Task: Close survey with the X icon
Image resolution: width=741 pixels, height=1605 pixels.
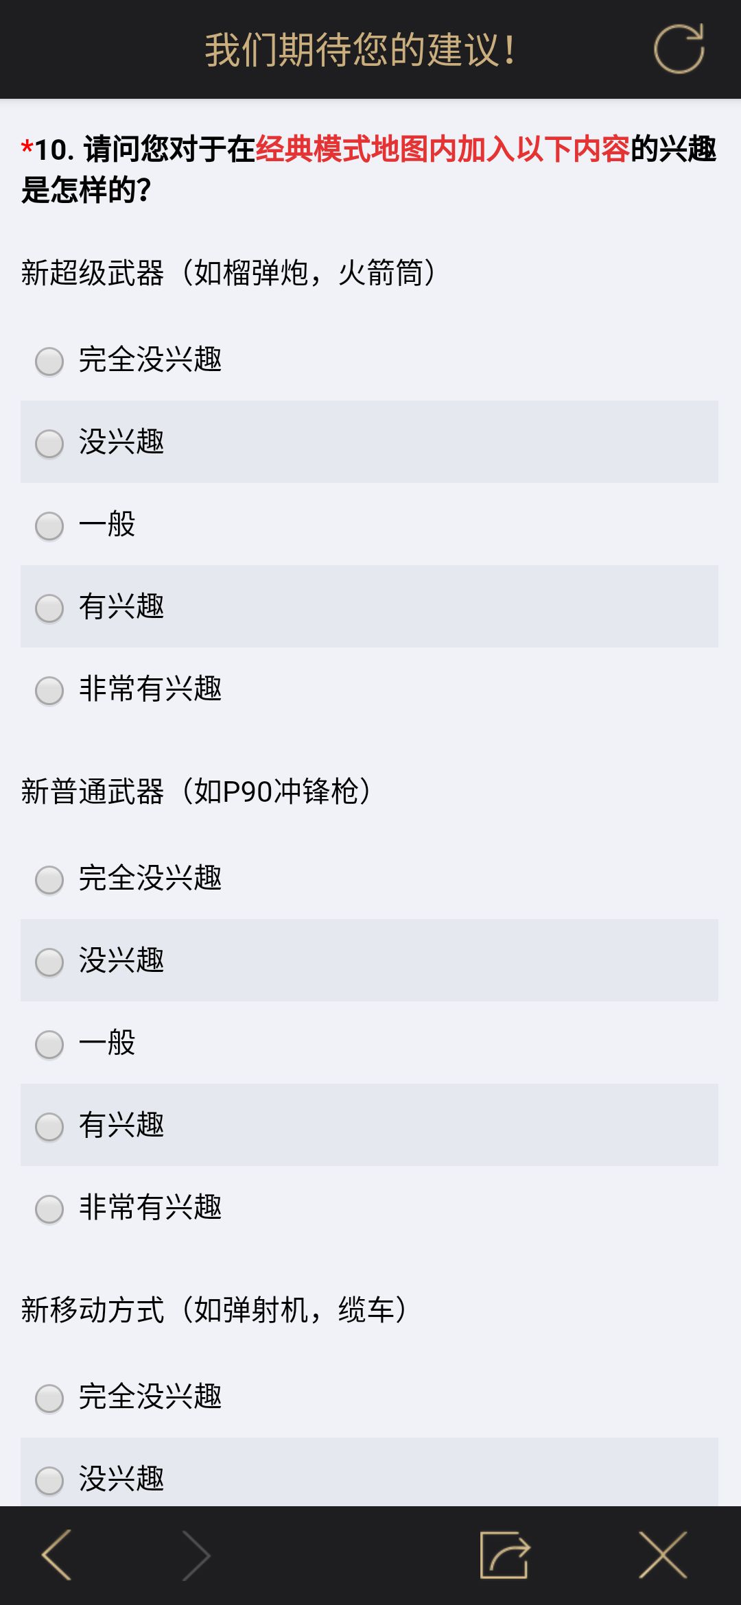Action: click(663, 1555)
